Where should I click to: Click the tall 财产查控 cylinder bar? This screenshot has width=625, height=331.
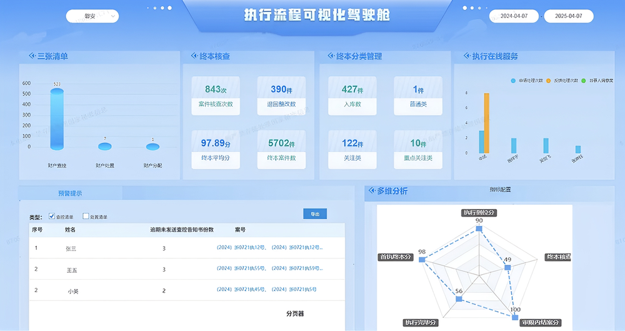click(x=57, y=119)
